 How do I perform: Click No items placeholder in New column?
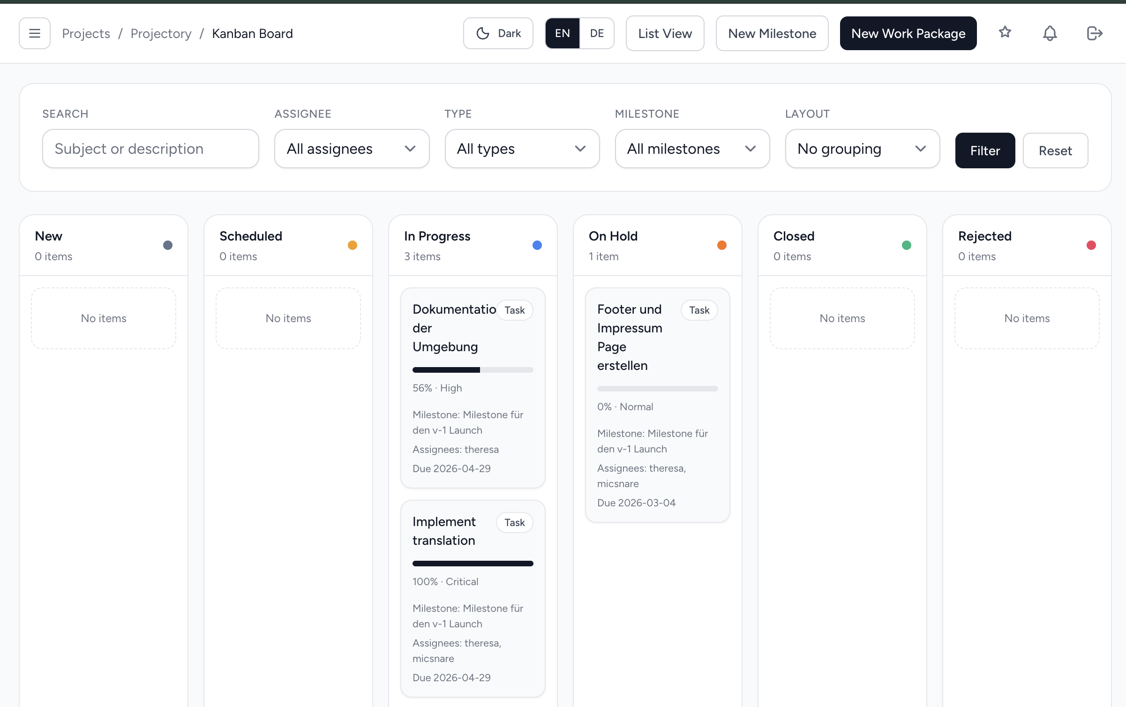pyautogui.click(x=104, y=318)
